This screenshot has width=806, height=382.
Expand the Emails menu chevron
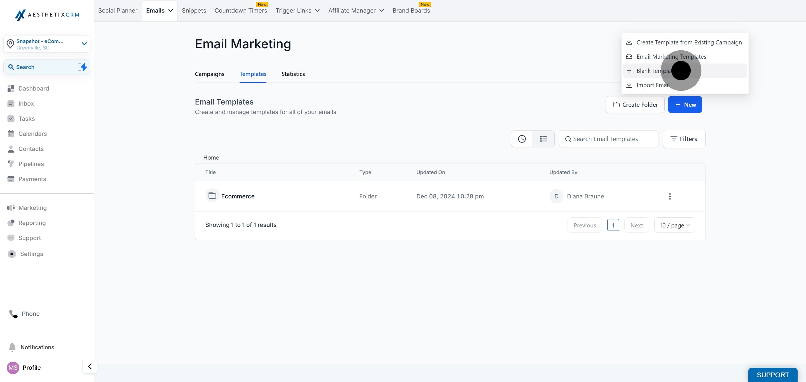pyautogui.click(x=170, y=11)
